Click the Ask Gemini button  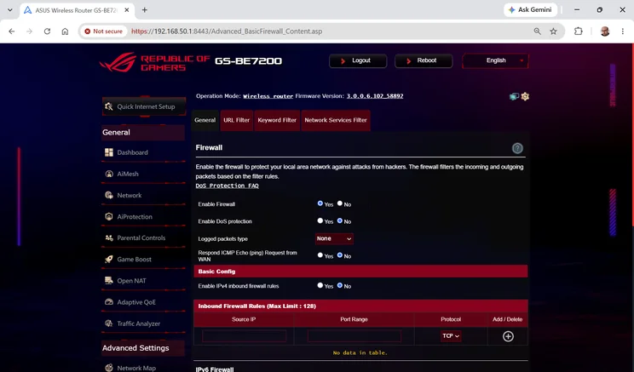click(530, 9)
